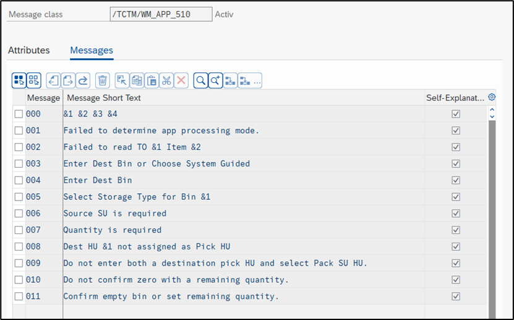This screenshot has width=514, height=320.
Task: Click the scissors Cut icon
Action: 166,80
